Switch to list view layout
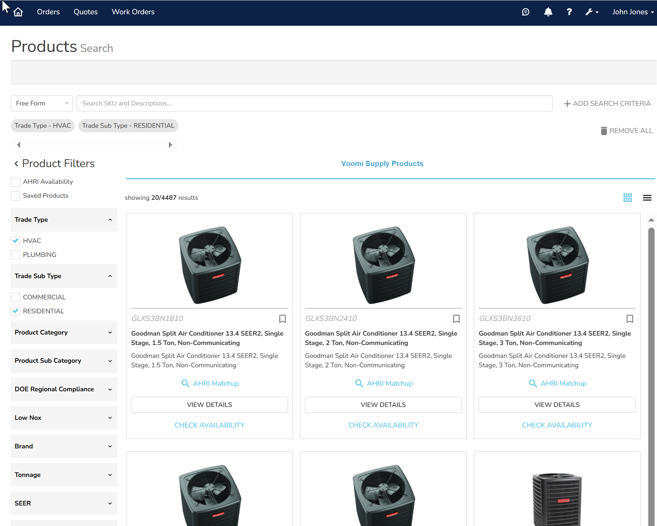Image resolution: width=657 pixels, height=526 pixels. pyautogui.click(x=647, y=198)
